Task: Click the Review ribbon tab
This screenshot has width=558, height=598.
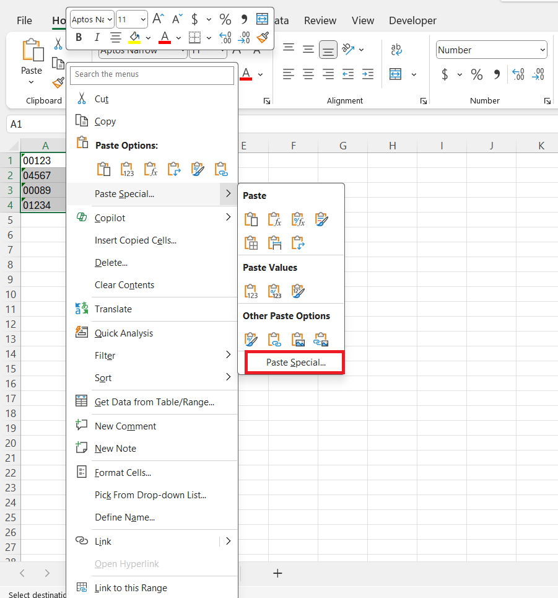Action: 320,20
